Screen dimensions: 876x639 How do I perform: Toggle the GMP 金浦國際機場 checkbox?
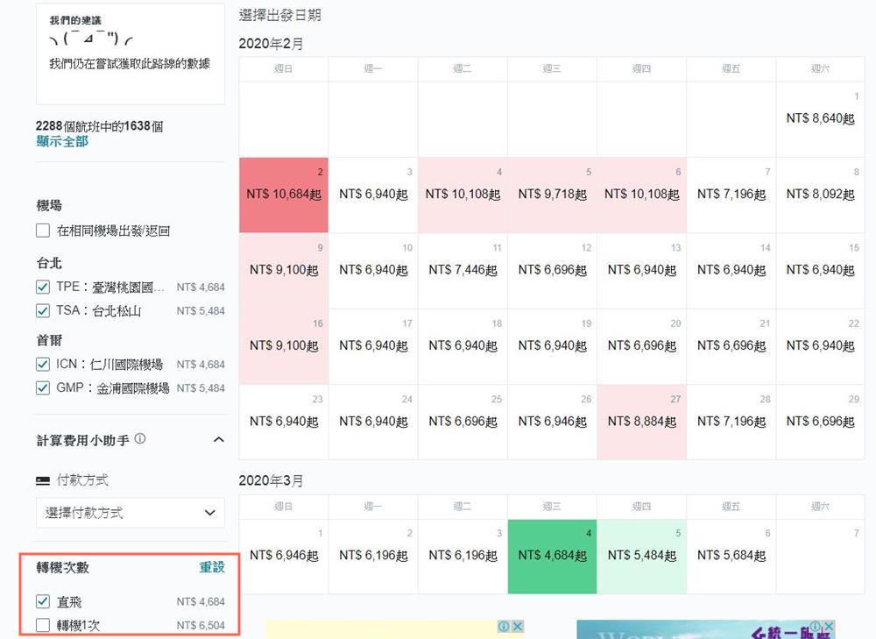(43, 387)
